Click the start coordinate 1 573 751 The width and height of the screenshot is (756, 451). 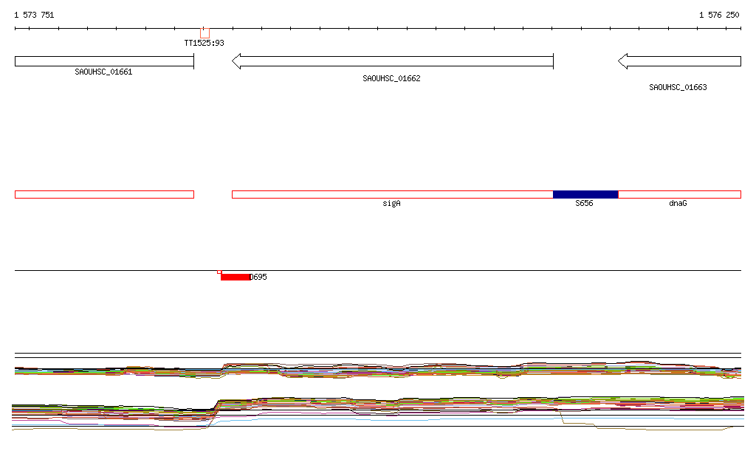[34, 15]
